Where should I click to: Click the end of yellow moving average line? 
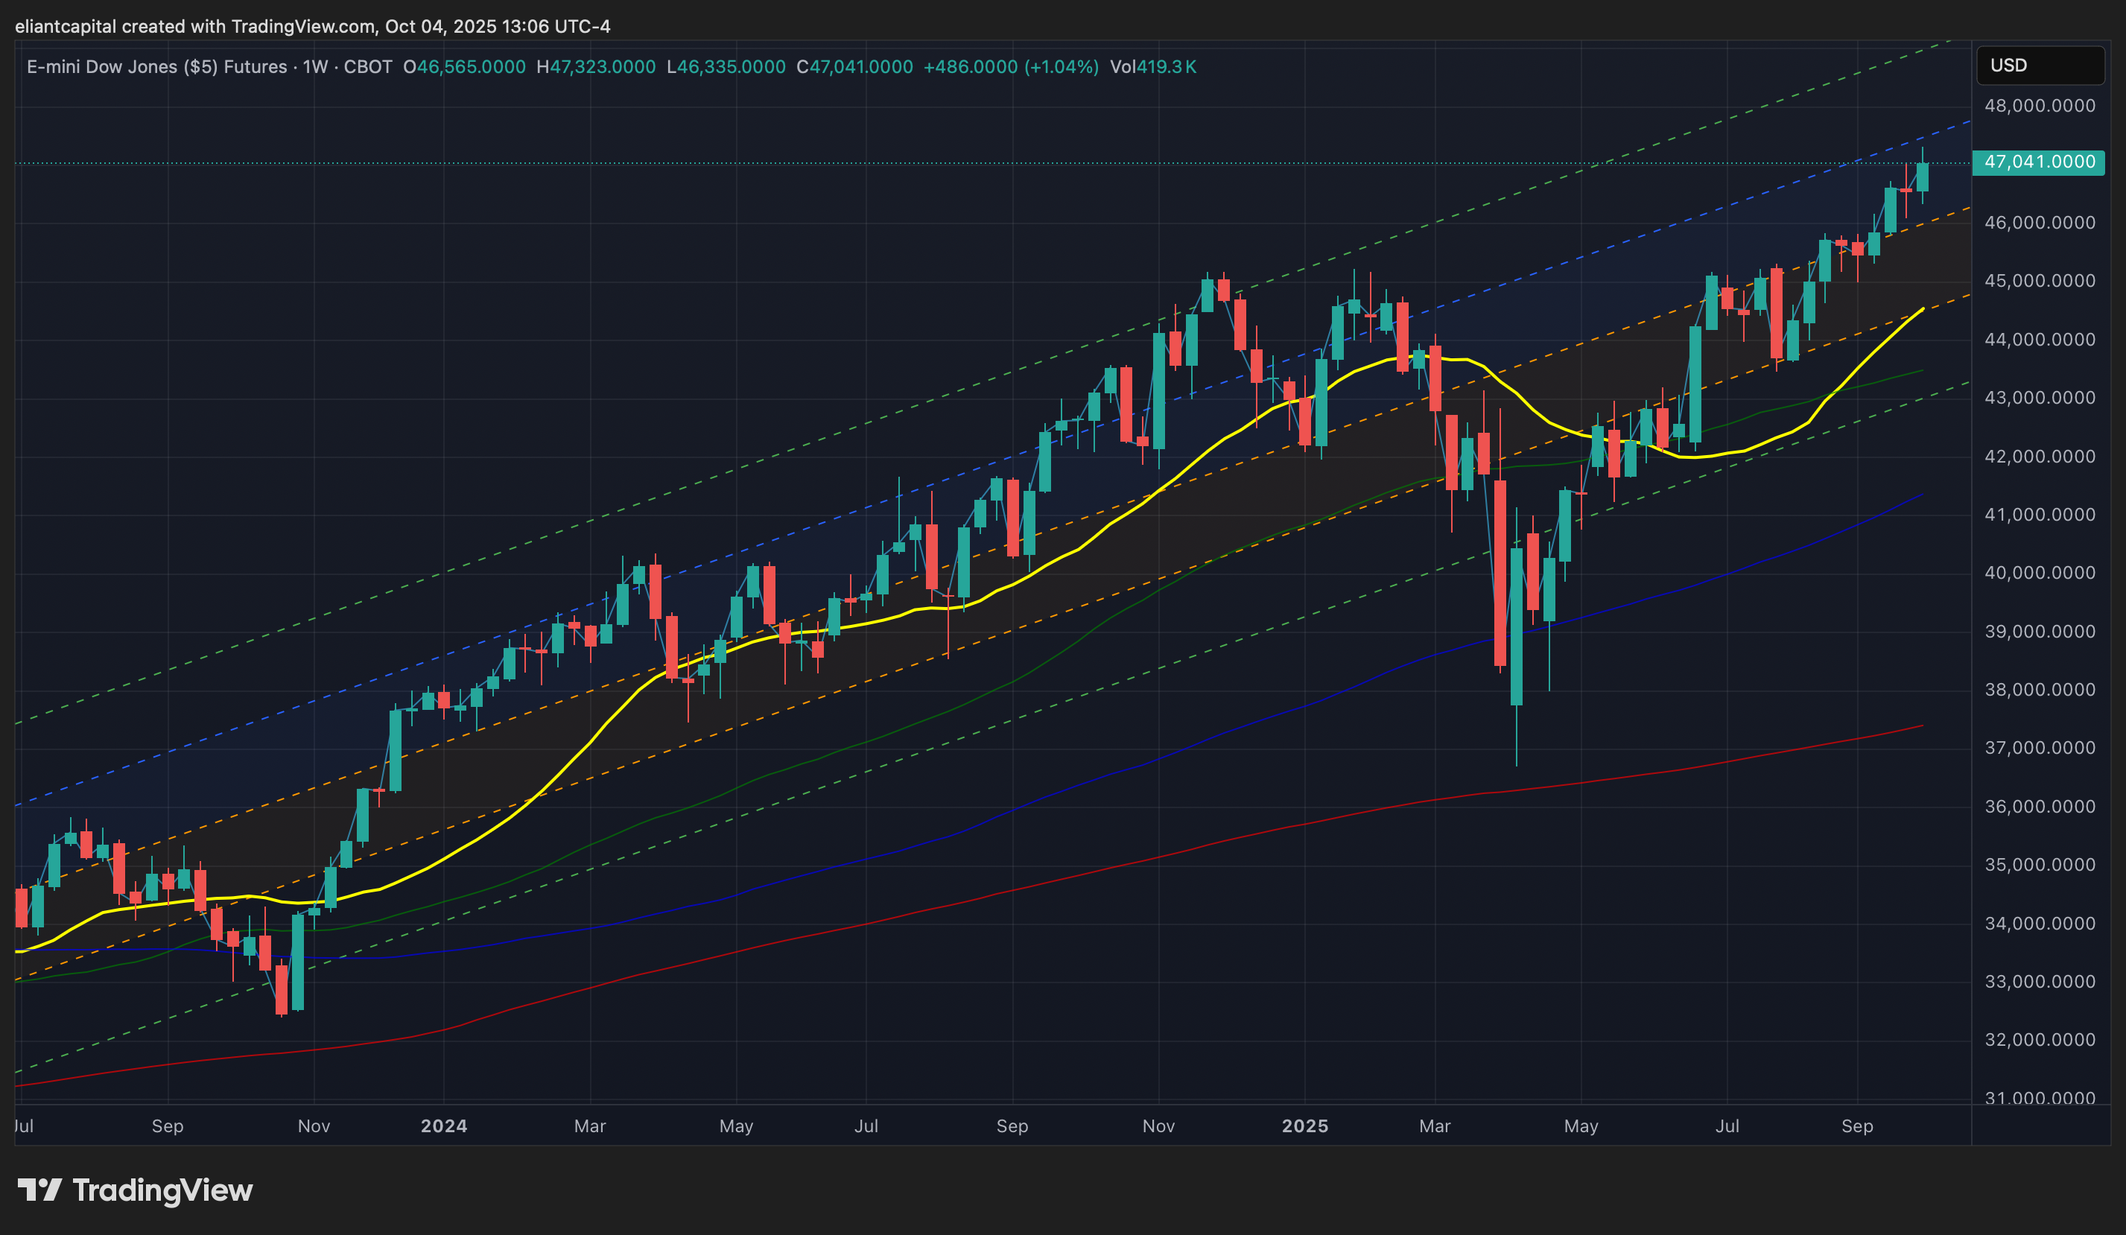(x=1923, y=308)
